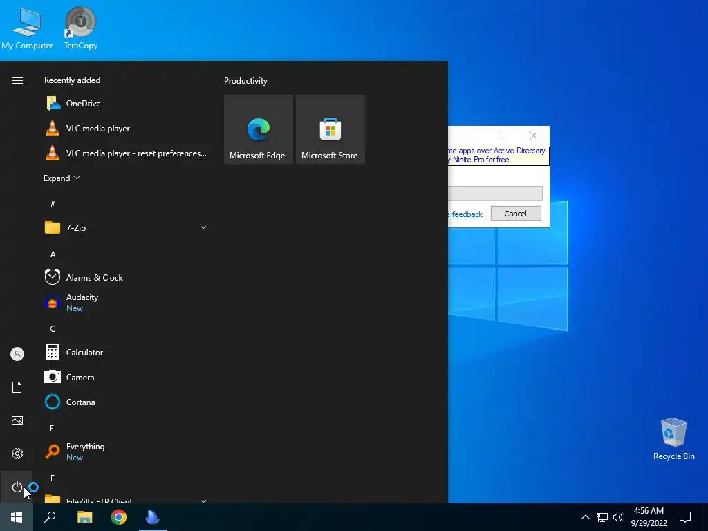Image resolution: width=708 pixels, height=531 pixels.
Task: Click the Windows Start button
Action: [17, 517]
